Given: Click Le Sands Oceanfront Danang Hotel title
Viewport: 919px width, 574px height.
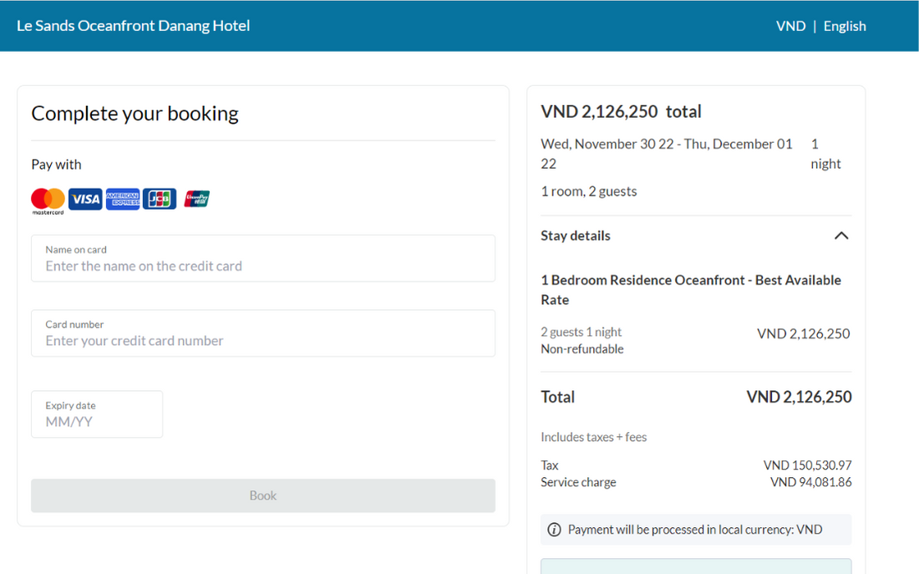Looking at the screenshot, I should coord(134,26).
